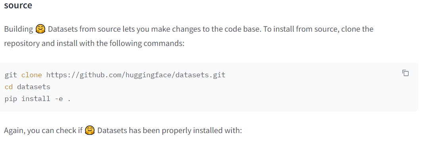Click the github.com/huggingface/datasets.git URL
Image resolution: width=422 pixels, height=143 pixels.
click(x=136, y=75)
